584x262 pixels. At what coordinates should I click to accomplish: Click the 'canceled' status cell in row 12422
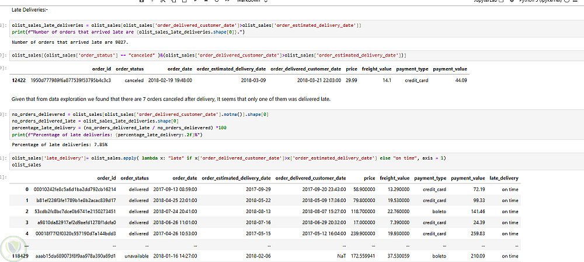coord(134,80)
